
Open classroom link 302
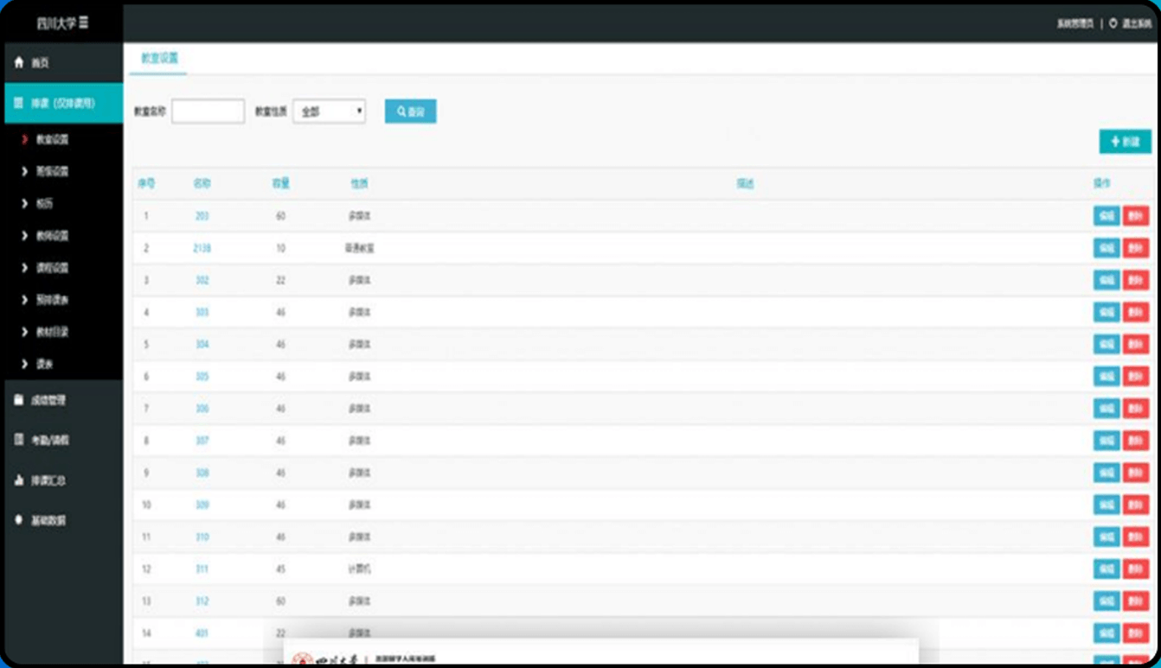202,280
